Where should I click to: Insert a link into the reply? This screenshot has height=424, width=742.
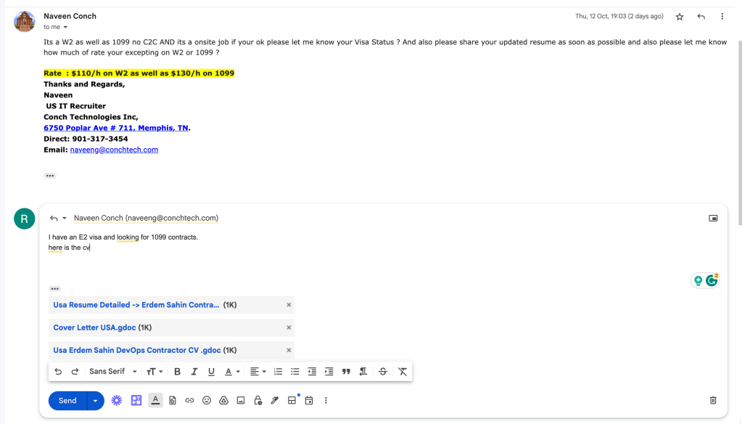coord(189,401)
